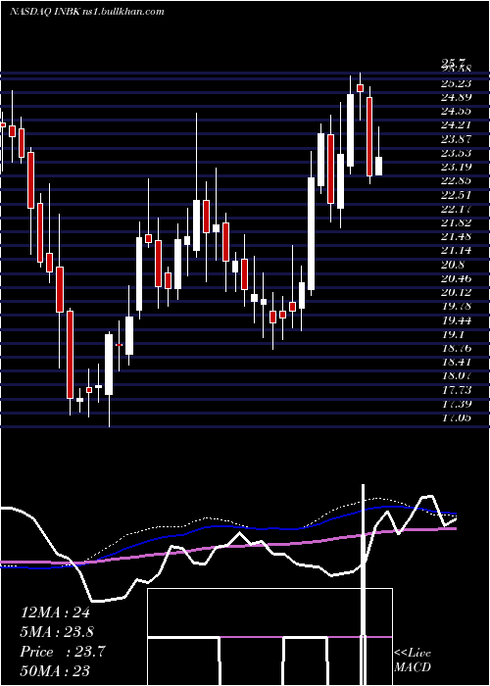
Task: Click the 20.46 price axis label
Action: [455, 279]
